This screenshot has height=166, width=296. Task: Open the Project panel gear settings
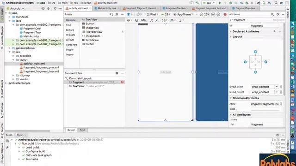[55, 8]
